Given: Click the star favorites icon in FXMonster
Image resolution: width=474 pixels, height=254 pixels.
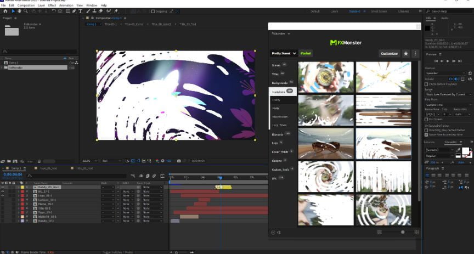Looking at the screenshot, I should tap(405, 54).
